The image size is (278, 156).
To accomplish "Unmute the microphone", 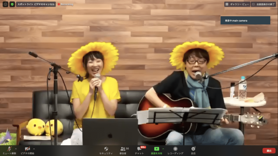I will (9, 151).
